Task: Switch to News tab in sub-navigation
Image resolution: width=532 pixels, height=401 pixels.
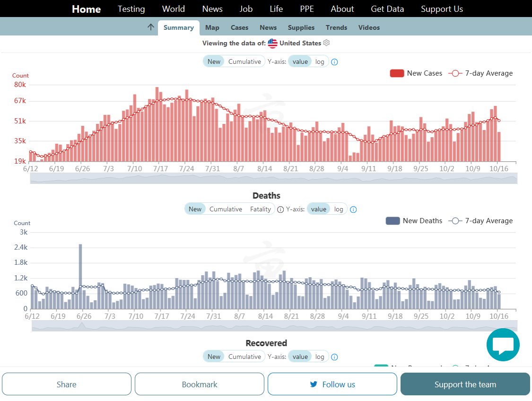Action: (x=268, y=27)
